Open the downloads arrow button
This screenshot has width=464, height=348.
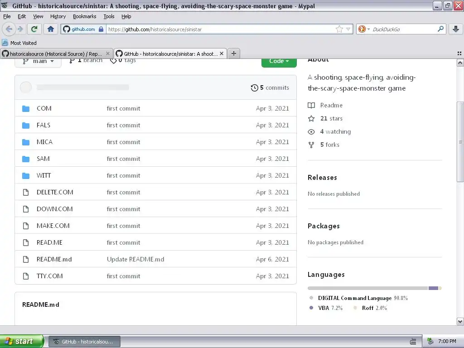point(456,29)
